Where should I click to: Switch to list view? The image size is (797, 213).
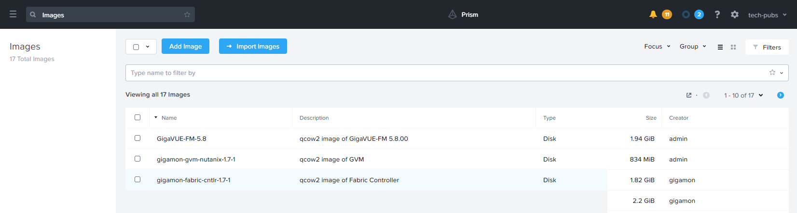pyautogui.click(x=720, y=47)
